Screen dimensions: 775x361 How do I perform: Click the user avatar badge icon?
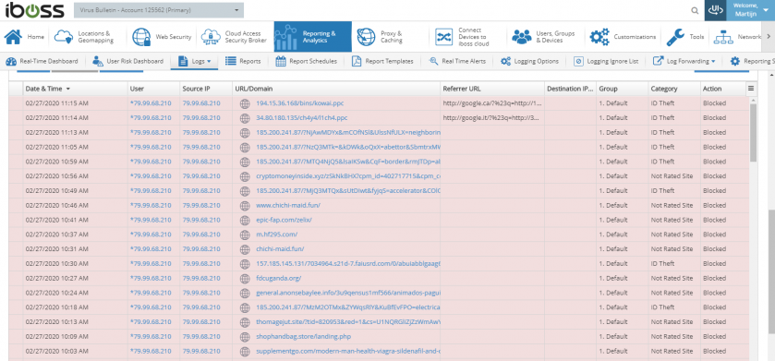[x=716, y=10]
